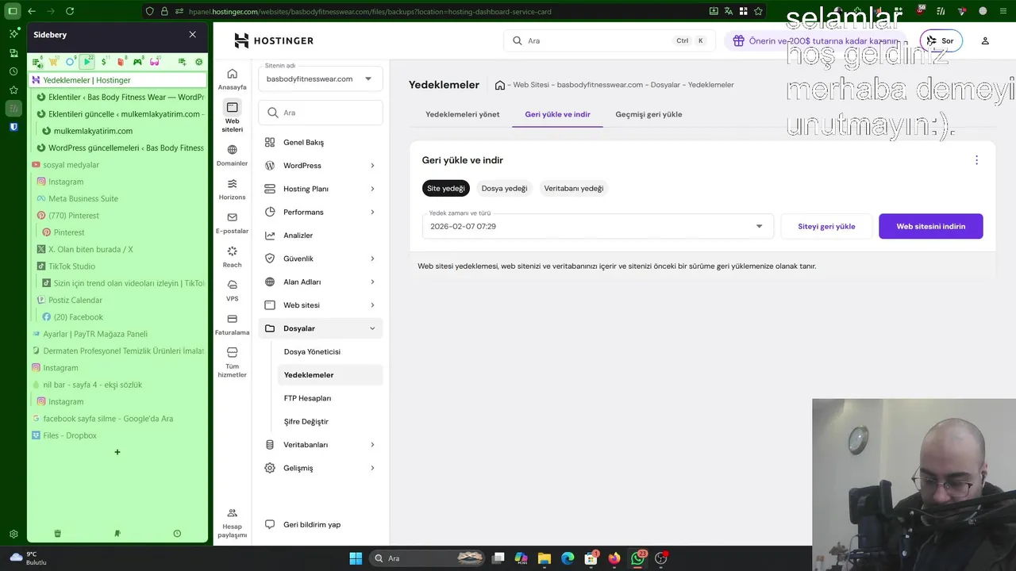Viewport: 1016px width, 571px height.
Task: Open Tüm hizmetler all services
Action: tap(232, 362)
